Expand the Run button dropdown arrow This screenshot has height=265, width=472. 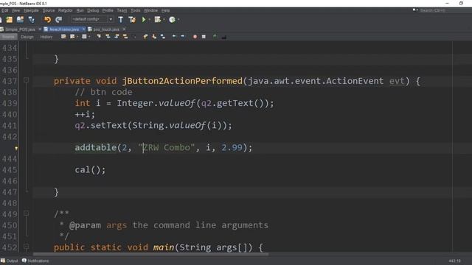coord(149,20)
